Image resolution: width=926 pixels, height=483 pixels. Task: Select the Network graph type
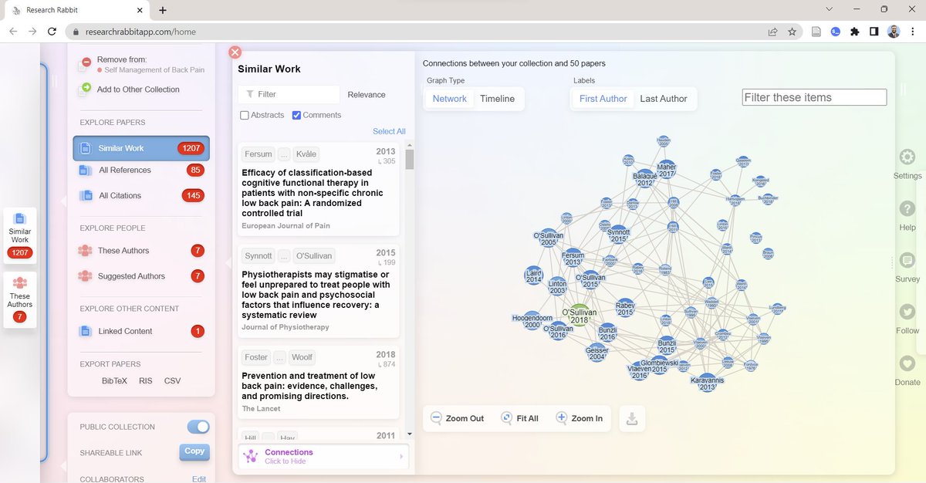tap(449, 99)
